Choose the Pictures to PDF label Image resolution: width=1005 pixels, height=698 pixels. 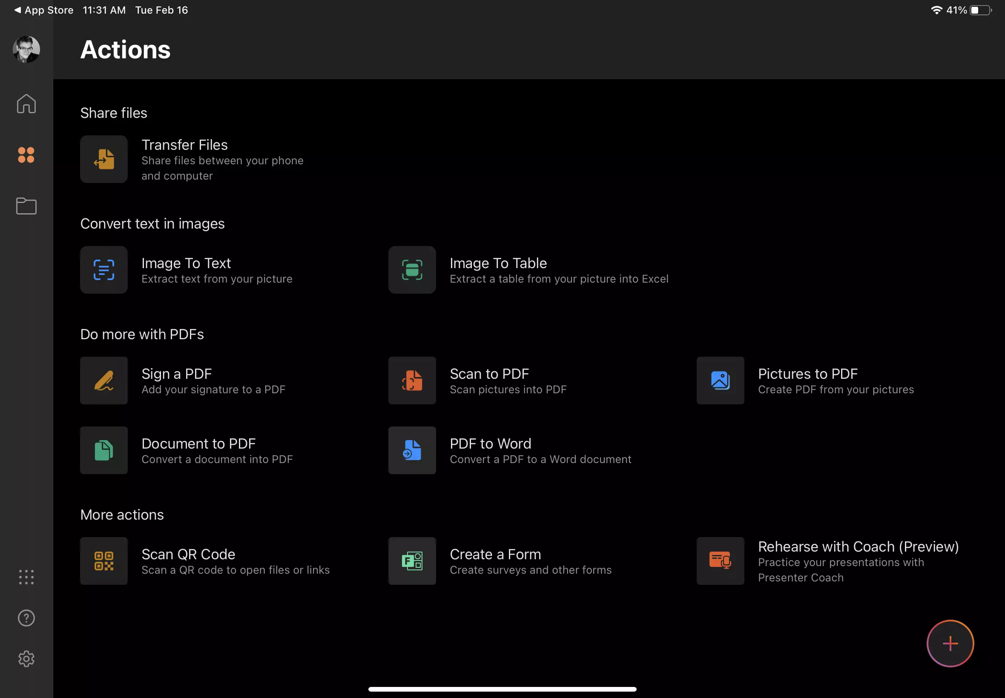(x=808, y=374)
